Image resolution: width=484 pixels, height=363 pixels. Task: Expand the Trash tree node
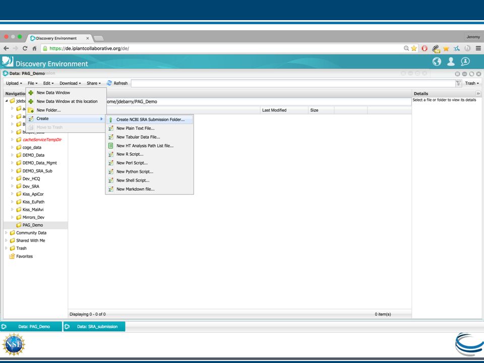pyautogui.click(x=6, y=248)
